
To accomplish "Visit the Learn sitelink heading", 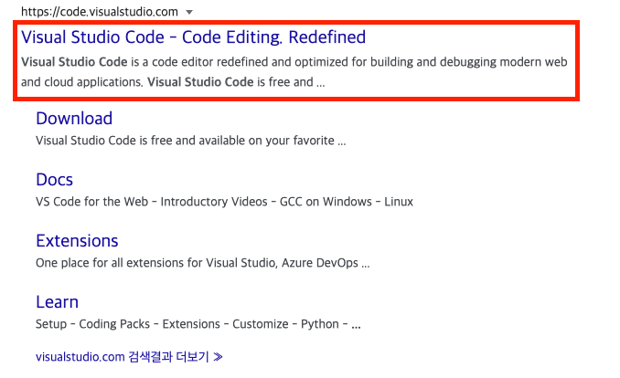I will 57,302.
